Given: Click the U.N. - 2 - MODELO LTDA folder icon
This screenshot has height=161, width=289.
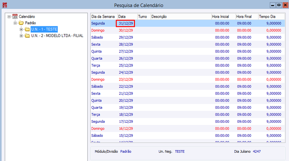Looking at the screenshot, I should point(27,36).
